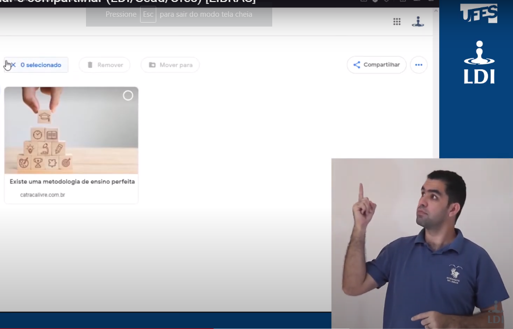Click the trash icon in Remover
Viewport: 513px width, 329px height.
(x=90, y=65)
